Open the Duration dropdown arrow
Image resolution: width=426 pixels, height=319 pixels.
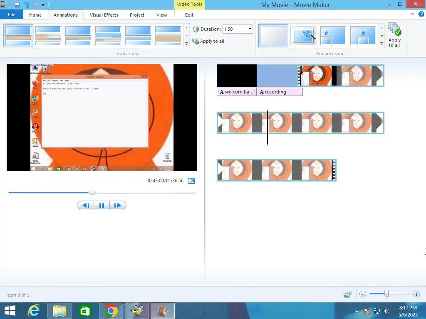(250, 29)
